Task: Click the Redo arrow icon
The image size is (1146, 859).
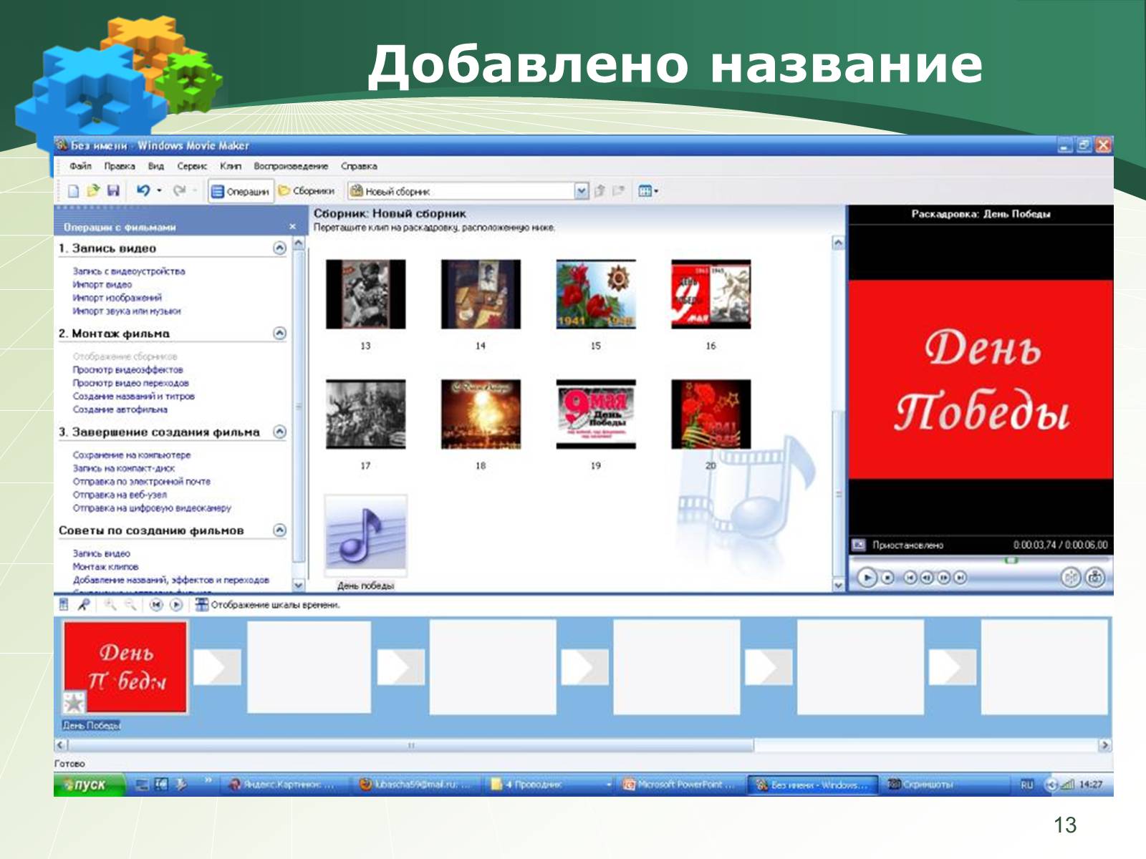Action: click(x=179, y=190)
